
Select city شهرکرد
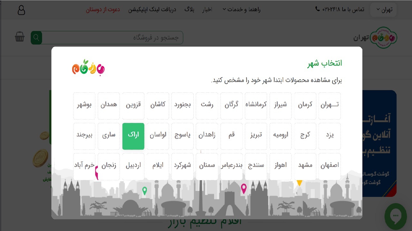tap(182, 167)
